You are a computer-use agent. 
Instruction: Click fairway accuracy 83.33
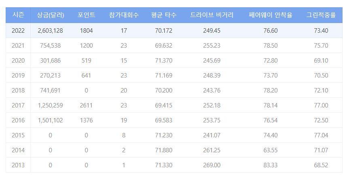271,165
